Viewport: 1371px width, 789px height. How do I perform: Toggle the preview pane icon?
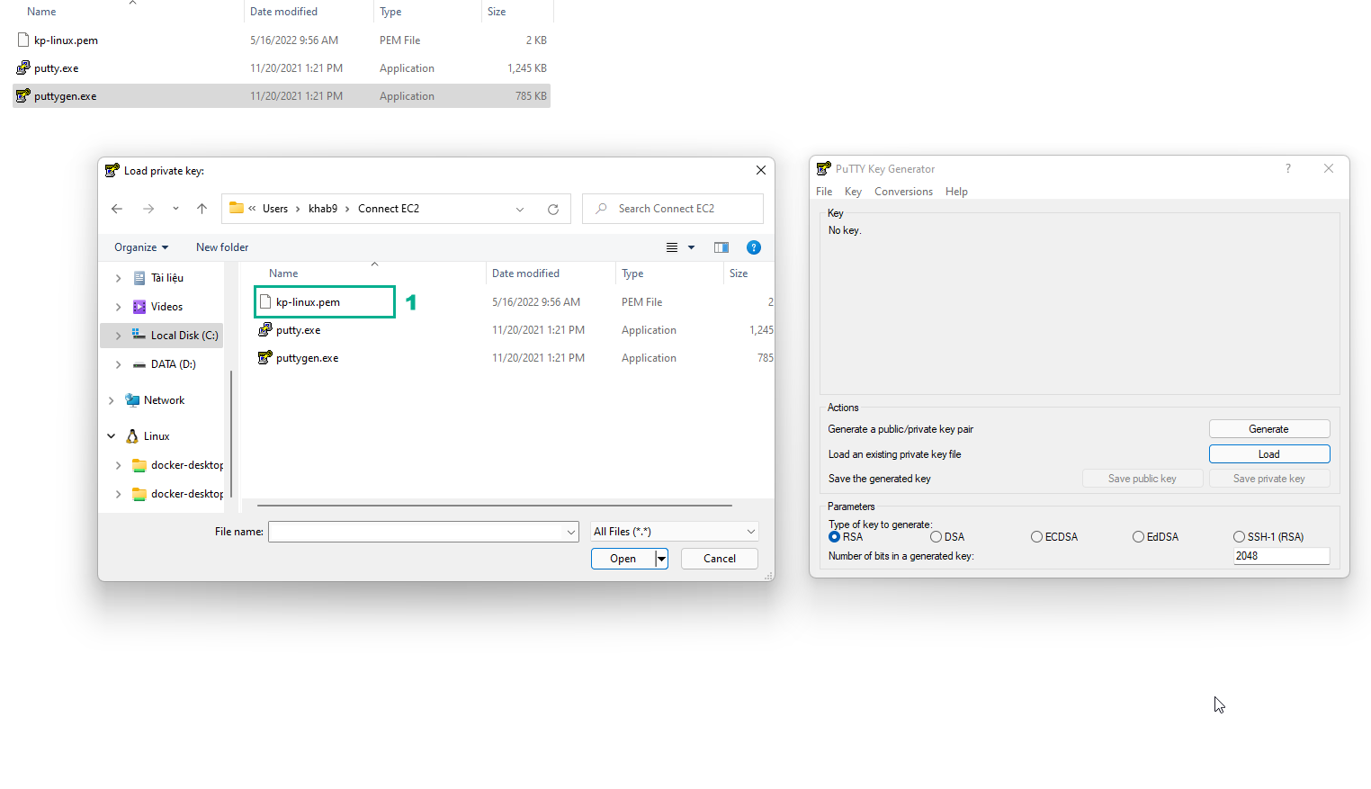[721, 247]
